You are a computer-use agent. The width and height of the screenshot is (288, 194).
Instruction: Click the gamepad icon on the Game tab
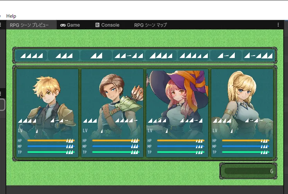(x=63, y=25)
